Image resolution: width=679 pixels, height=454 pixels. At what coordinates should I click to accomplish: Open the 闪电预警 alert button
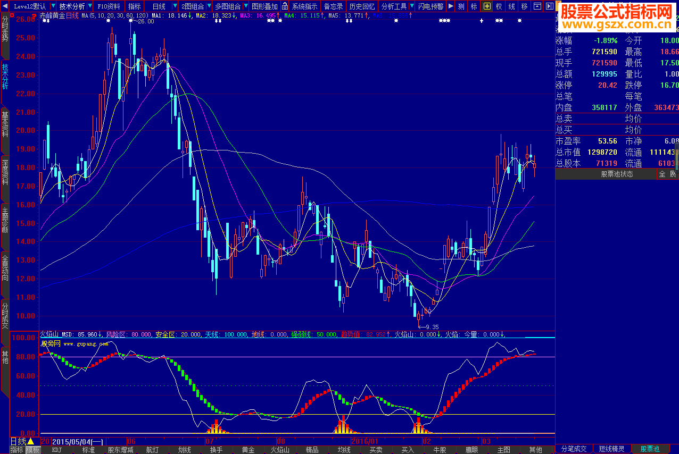[431, 6]
